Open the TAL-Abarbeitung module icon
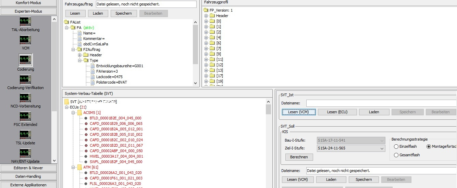The image size is (457, 188). [25, 22]
